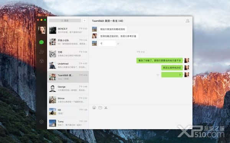Play the received voice message

click(107, 43)
